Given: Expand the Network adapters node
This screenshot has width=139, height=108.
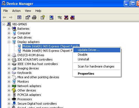Looking at the screenshot, I should click(9, 86).
